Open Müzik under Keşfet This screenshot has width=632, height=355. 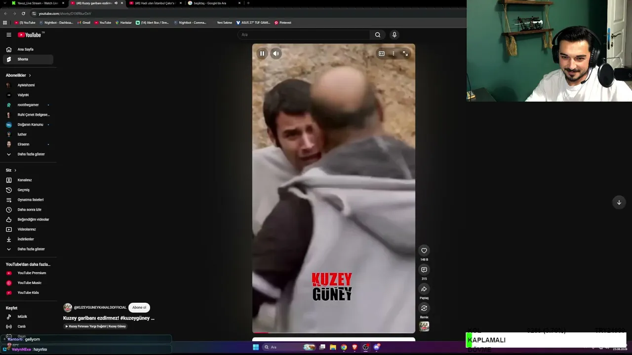(x=28, y=317)
